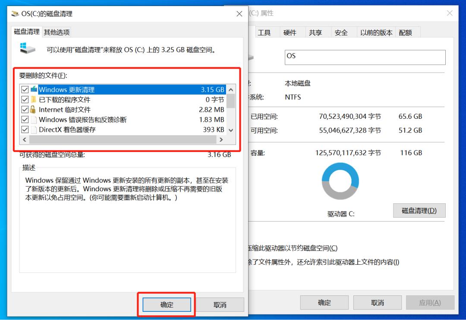The width and height of the screenshot is (466, 320).
Task: Click the drive C usage donut chart
Action: [340, 181]
